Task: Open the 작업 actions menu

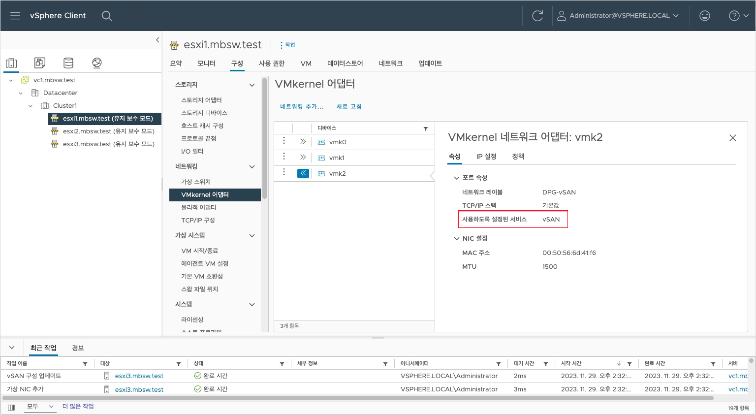Action: [288, 45]
